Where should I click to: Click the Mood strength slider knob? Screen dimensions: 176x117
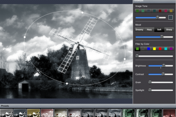162,37
